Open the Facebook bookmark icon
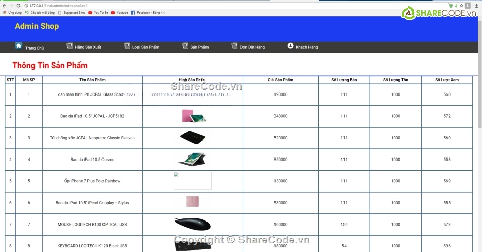The image size is (482, 252). coord(133,13)
